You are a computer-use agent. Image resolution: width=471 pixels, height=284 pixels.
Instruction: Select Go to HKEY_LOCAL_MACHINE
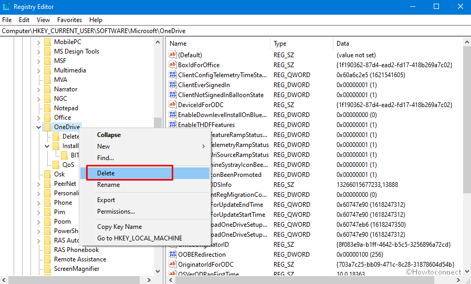point(145,238)
